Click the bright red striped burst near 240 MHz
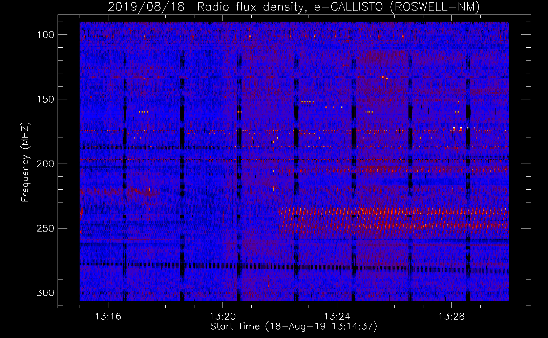The image size is (548, 338). coord(394,221)
